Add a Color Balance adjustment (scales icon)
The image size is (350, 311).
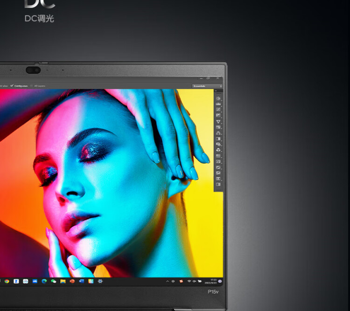[x=218, y=133]
